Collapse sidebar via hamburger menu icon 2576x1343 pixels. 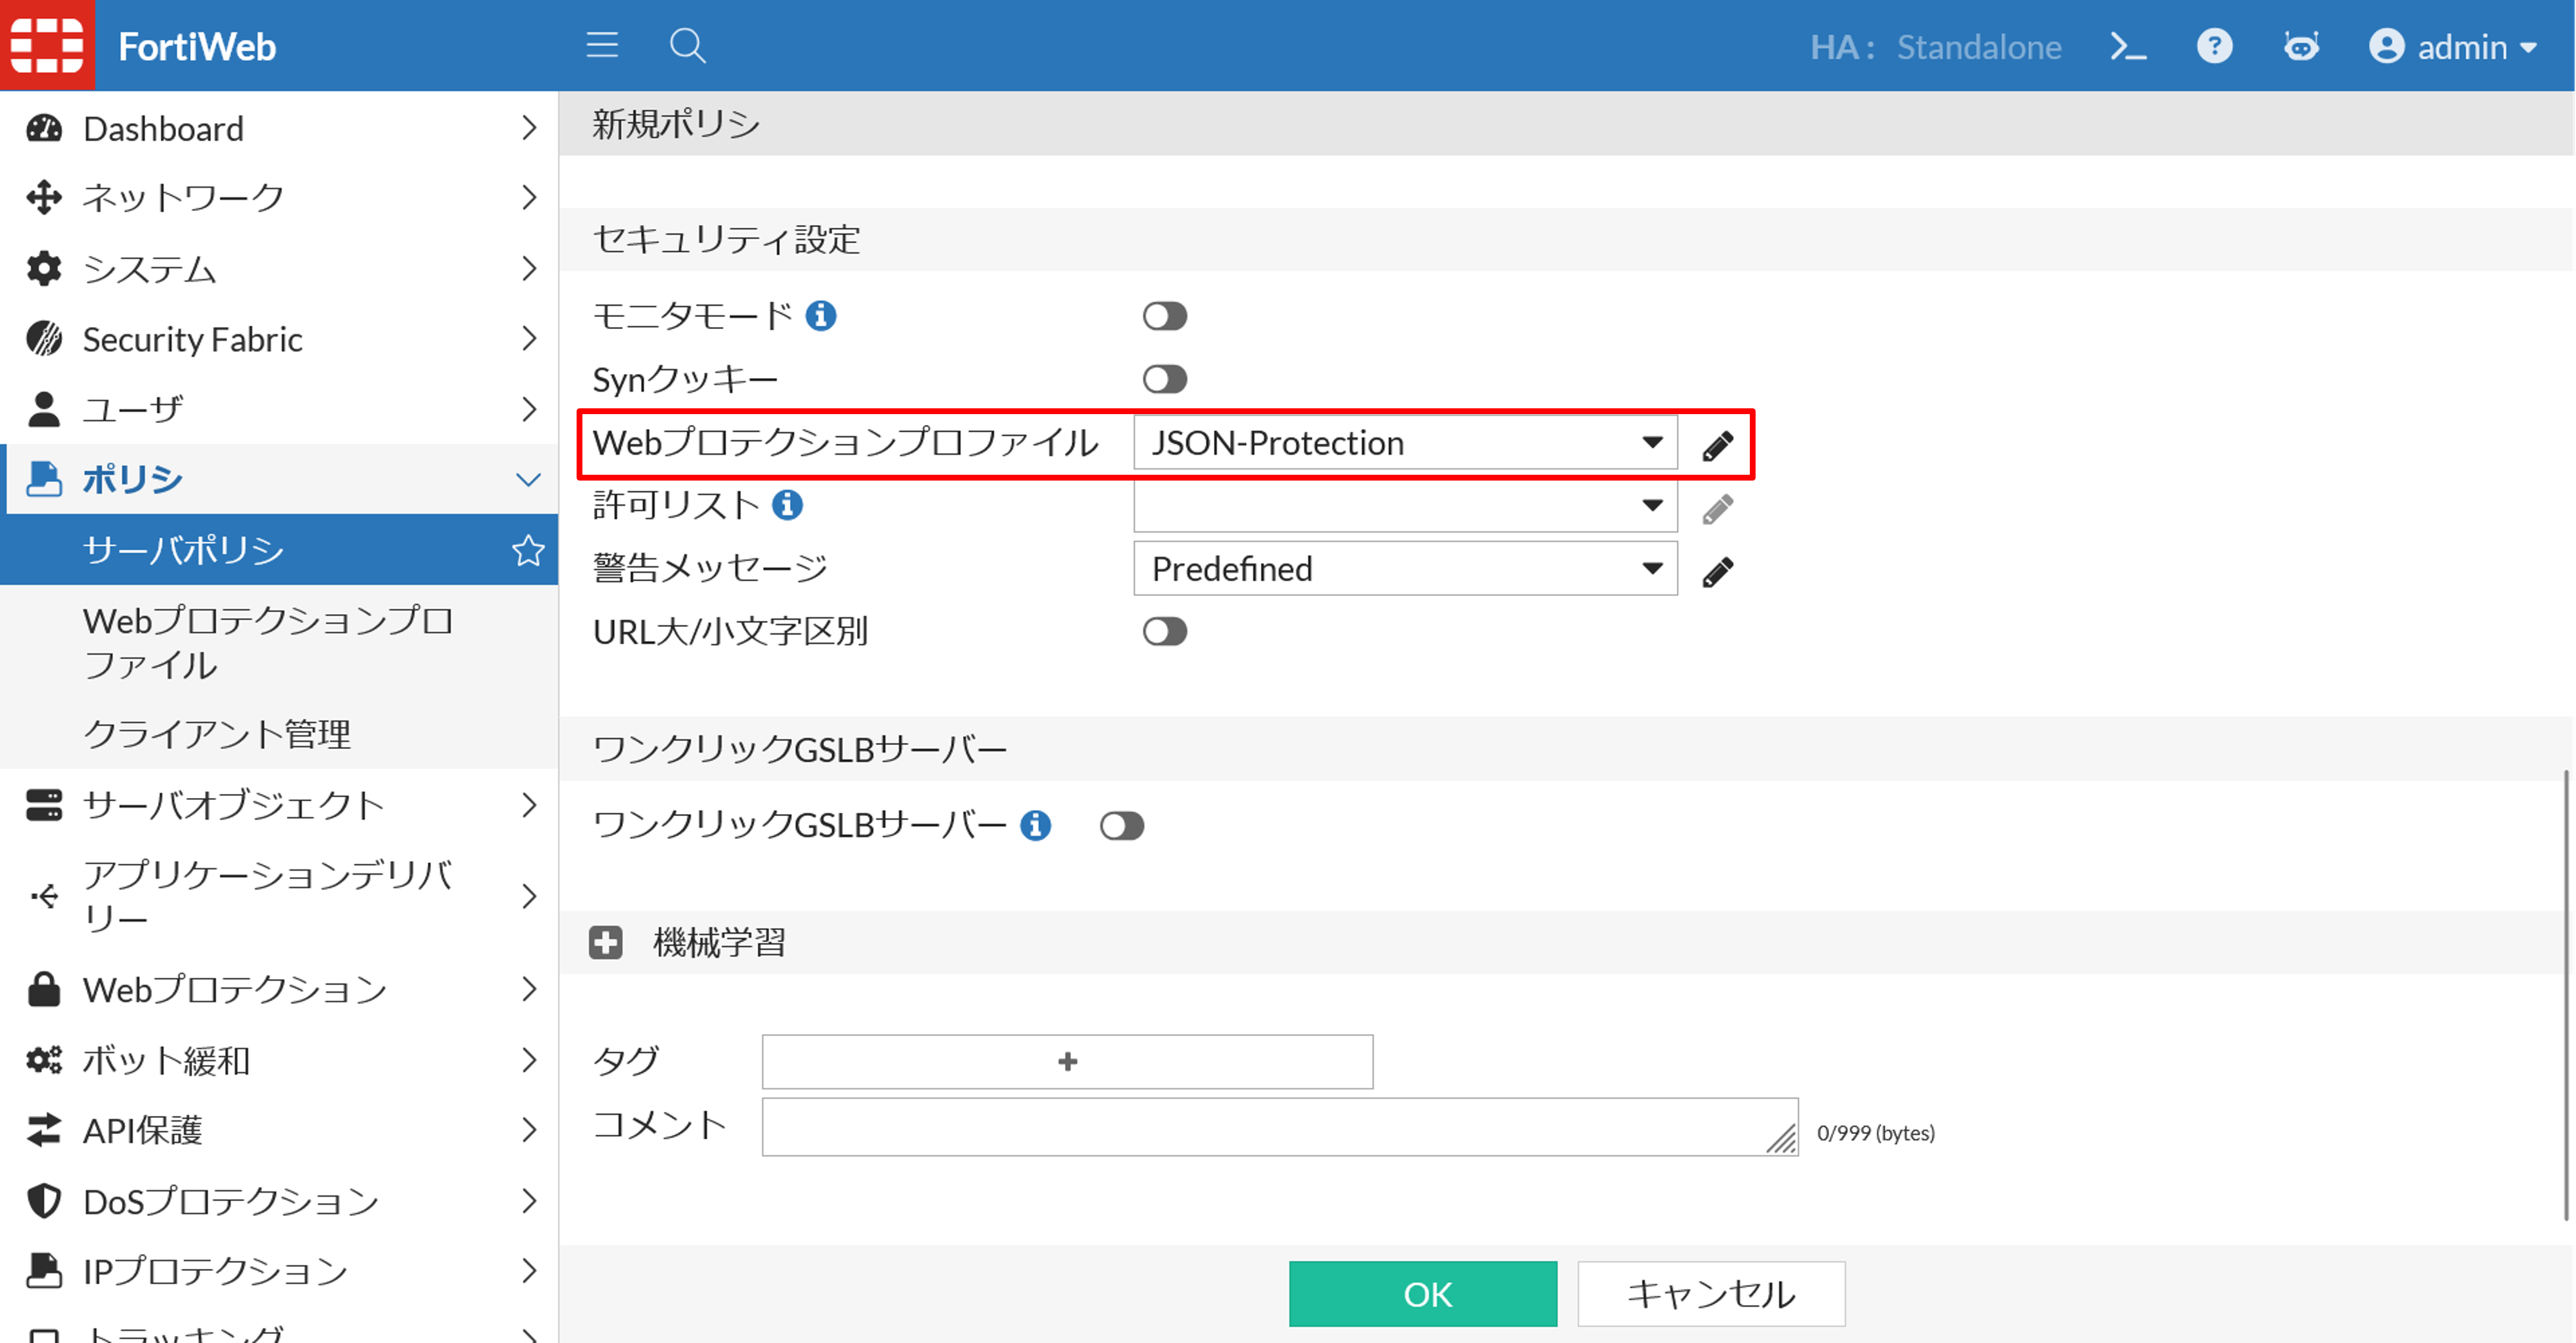coord(602,46)
